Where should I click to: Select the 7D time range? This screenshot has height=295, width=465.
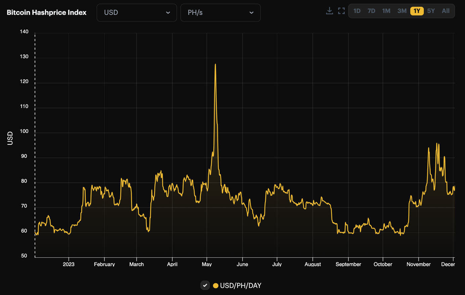click(x=371, y=11)
